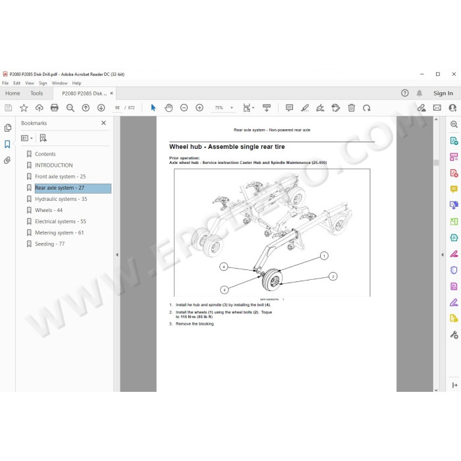The height and width of the screenshot is (461, 461).
Task: Share a link to file
Action: click(421, 108)
